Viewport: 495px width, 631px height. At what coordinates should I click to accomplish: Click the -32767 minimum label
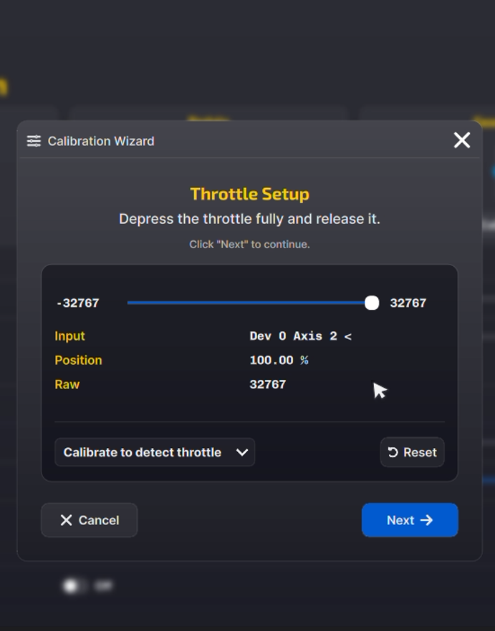point(77,303)
